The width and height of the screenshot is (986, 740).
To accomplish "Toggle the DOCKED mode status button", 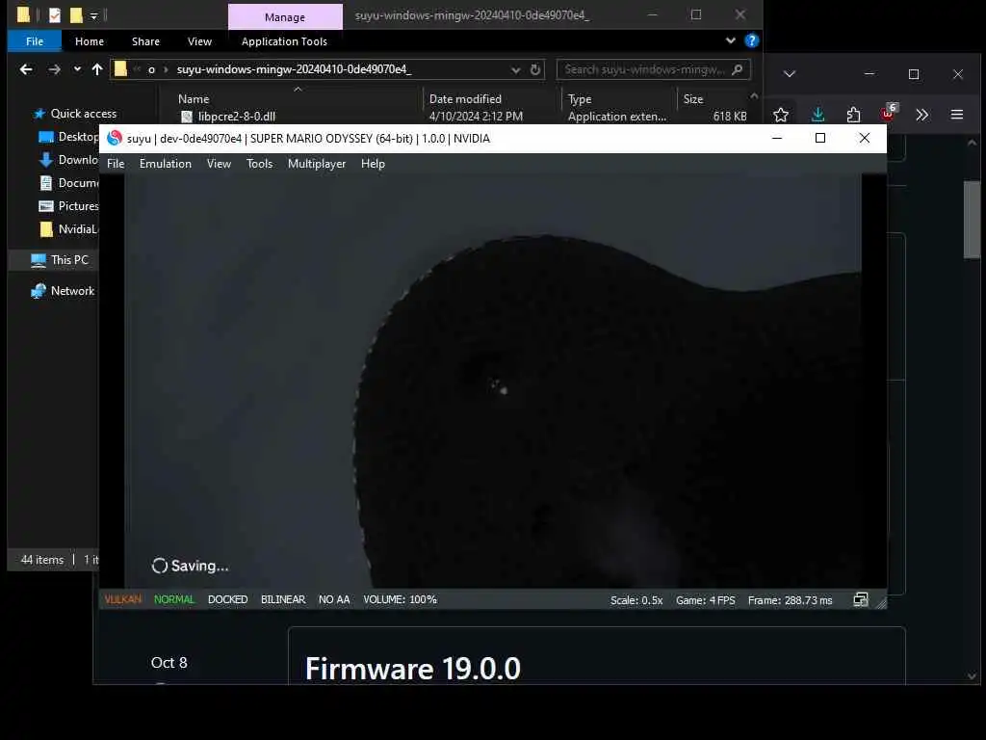I will coord(227,599).
